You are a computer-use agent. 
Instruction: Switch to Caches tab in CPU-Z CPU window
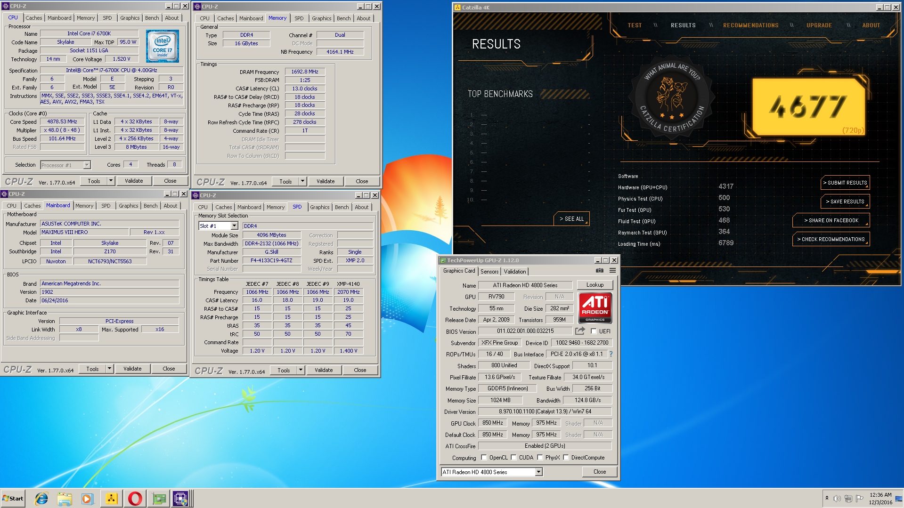pyautogui.click(x=34, y=18)
